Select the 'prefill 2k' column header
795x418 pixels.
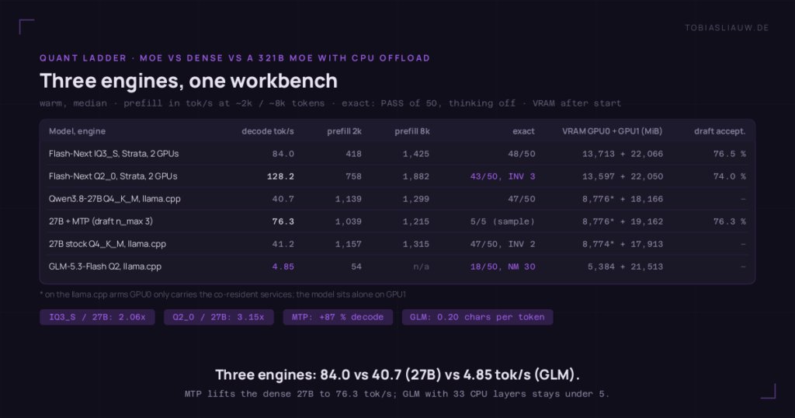click(x=344, y=131)
